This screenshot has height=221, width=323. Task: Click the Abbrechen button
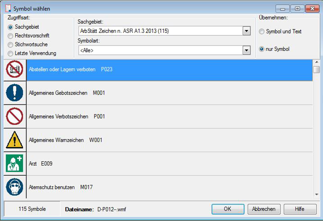(x=264, y=209)
